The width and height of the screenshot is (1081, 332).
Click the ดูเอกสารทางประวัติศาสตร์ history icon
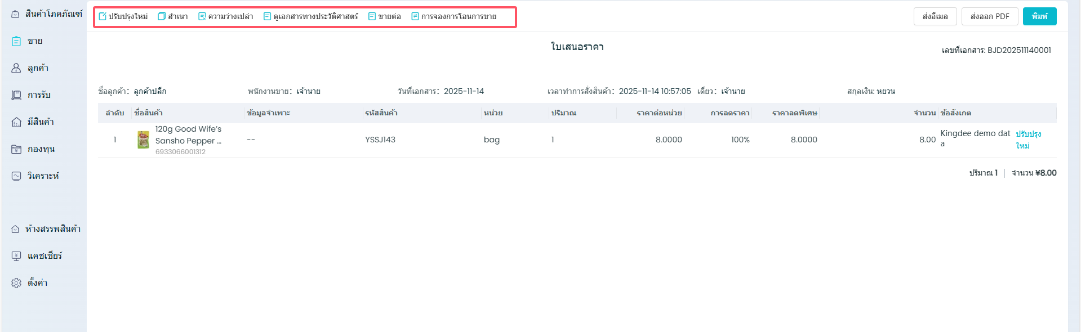click(268, 16)
